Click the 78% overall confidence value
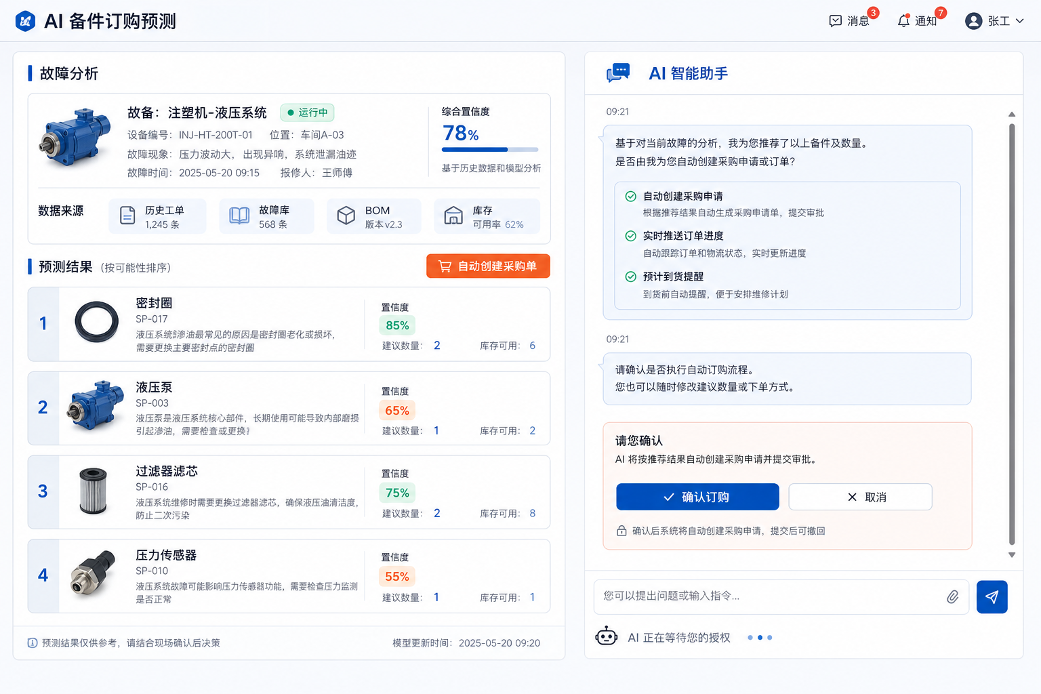Image resolution: width=1041 pixels, height=694 pixels. pos(461,133)
